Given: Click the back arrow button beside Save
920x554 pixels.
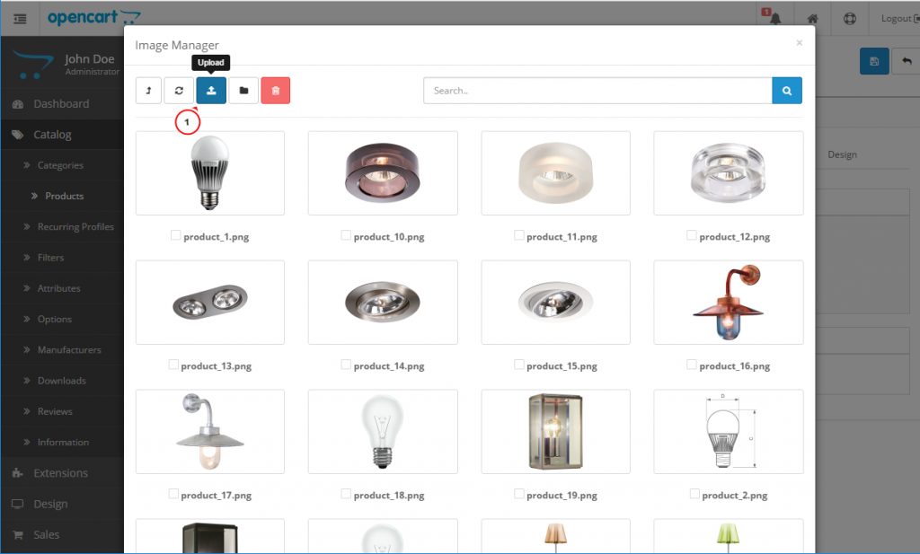Looking at the screenshot, I should click(x=907, y=61).
